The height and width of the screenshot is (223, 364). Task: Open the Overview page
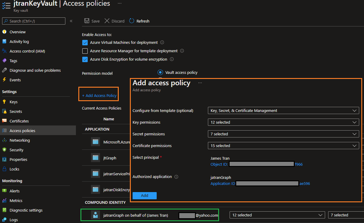click(17, 32)
